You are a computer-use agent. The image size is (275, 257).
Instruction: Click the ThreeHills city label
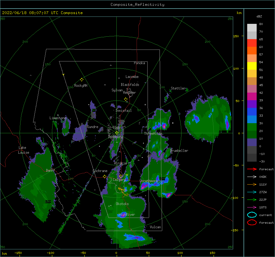click(153, 134)
